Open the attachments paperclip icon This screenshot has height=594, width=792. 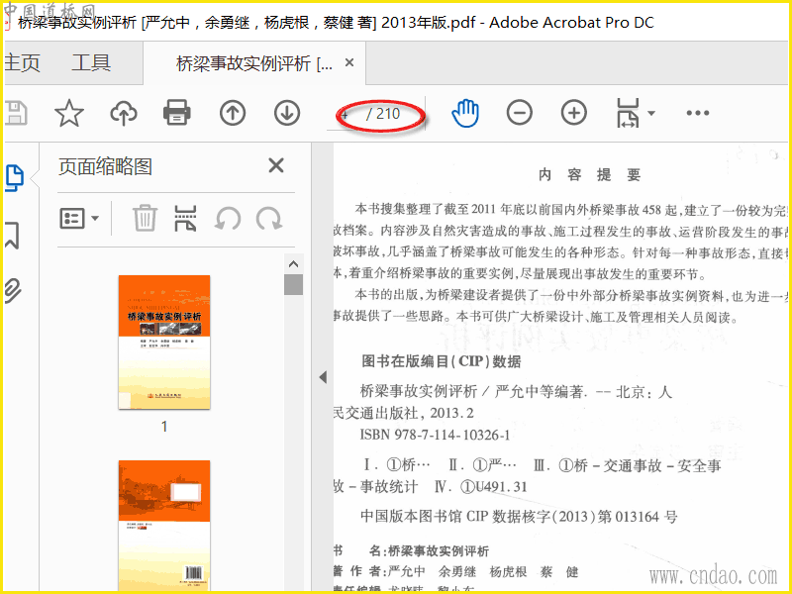[x=13, y=290]
